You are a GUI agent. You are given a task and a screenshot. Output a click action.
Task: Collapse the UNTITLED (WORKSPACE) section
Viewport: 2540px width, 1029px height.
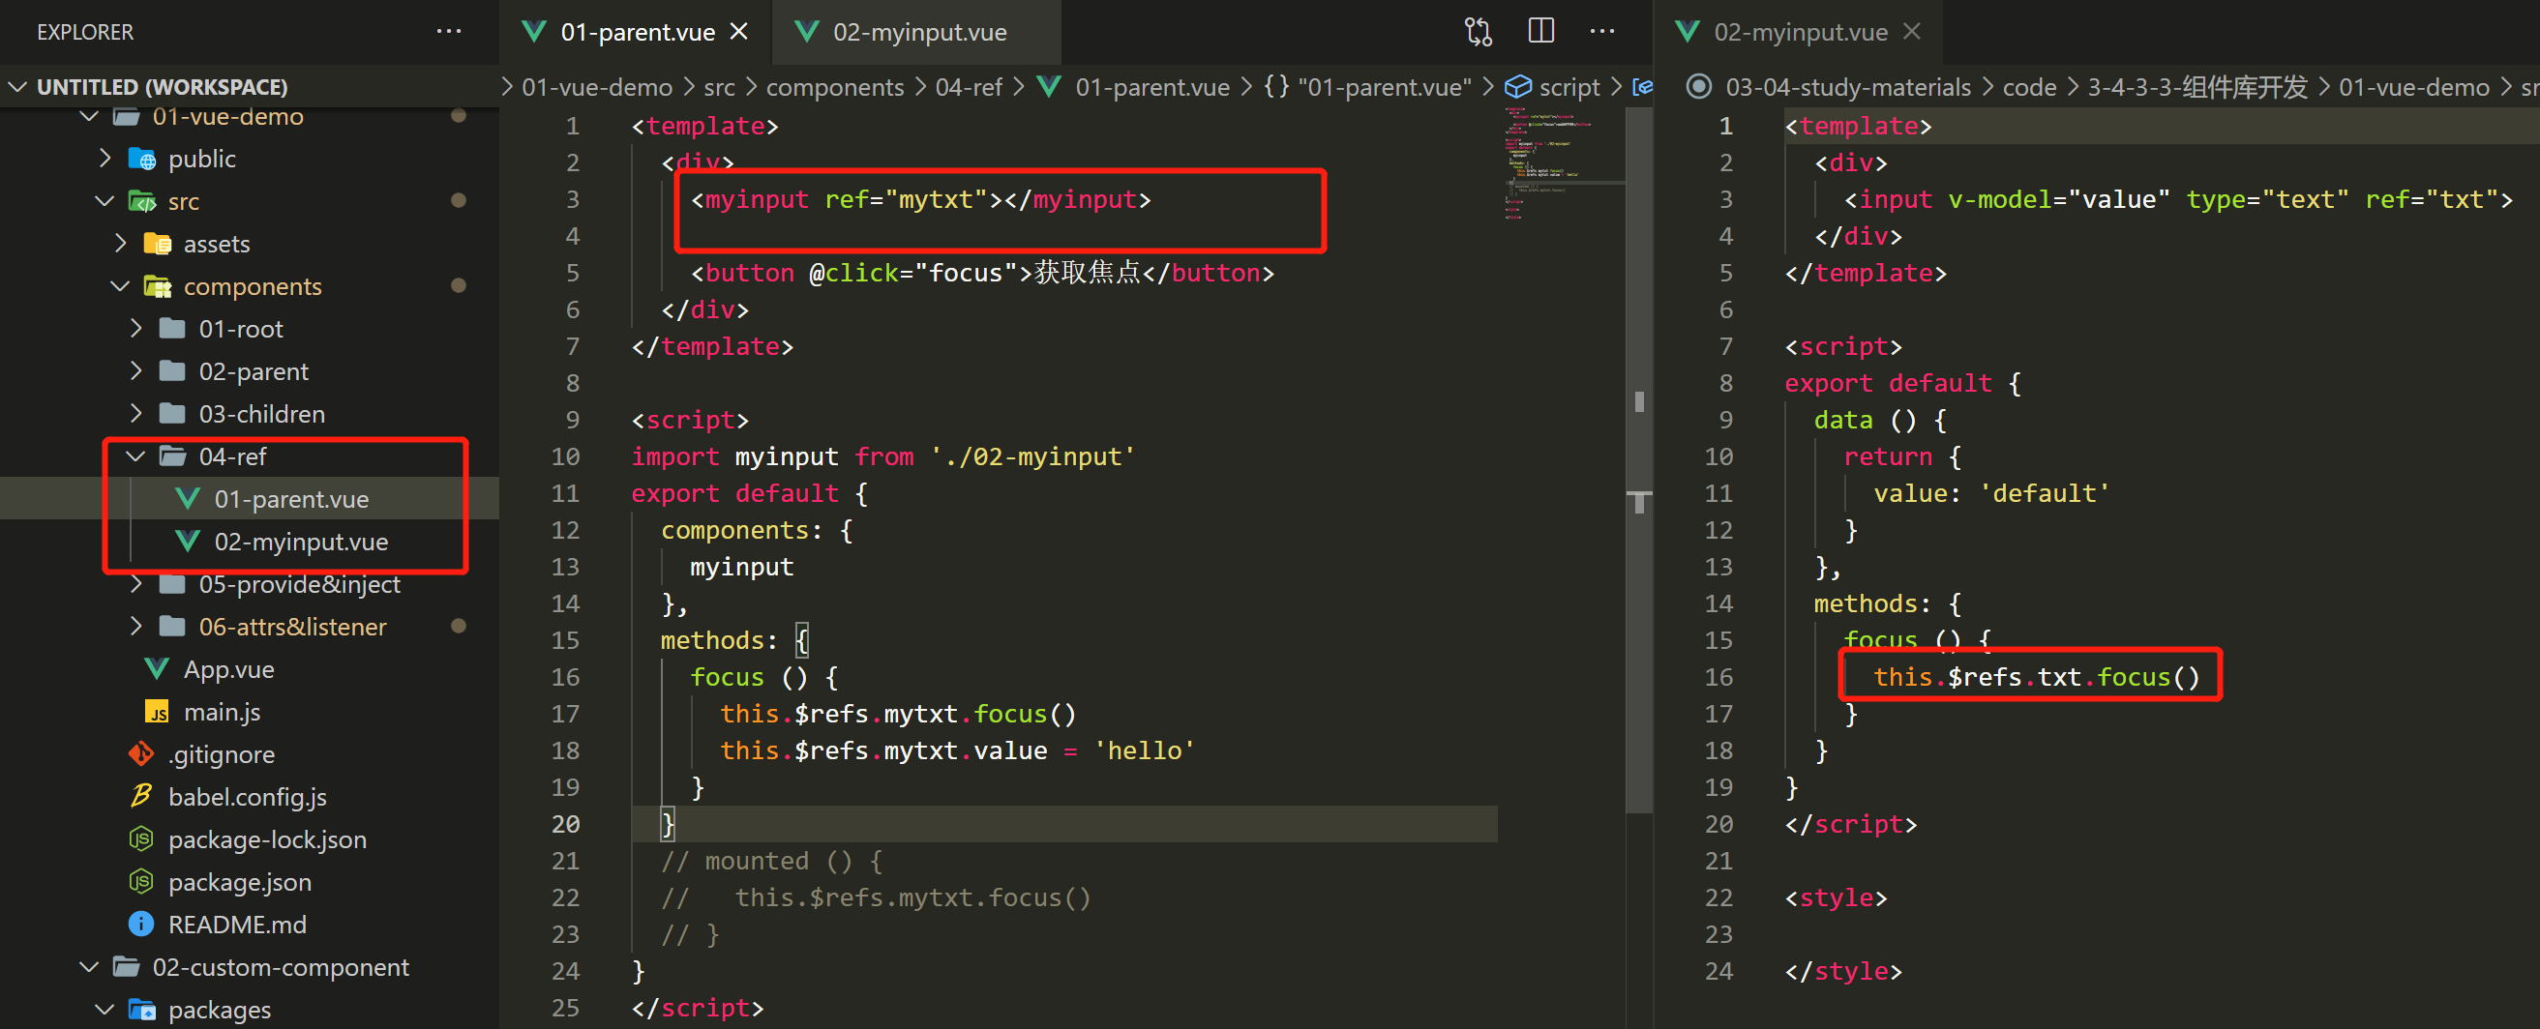(17, 87)
